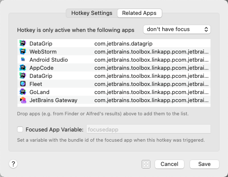Click the com.jetbrains.datagrip bundle id text
The width and height of the screenshot is (228, 177).
123,43
